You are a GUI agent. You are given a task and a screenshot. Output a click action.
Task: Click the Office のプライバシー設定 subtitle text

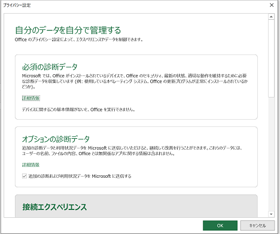pyautogui.click(x=79, y=39)
